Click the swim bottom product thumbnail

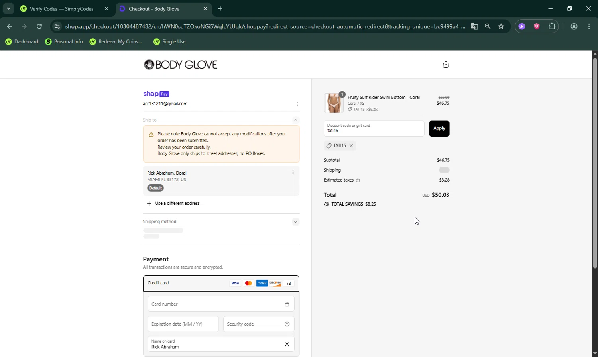[x=333, y=103]
